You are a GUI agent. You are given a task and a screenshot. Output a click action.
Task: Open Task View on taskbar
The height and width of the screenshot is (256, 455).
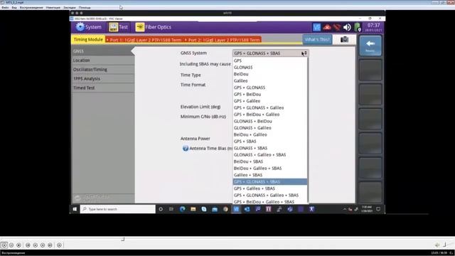(x=171, y=209)
